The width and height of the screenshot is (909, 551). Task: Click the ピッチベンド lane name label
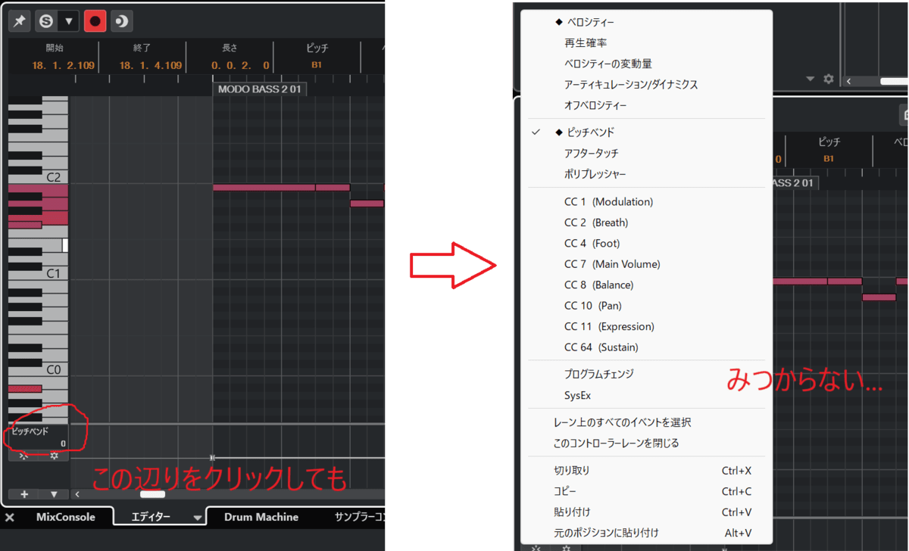[30, 430]
